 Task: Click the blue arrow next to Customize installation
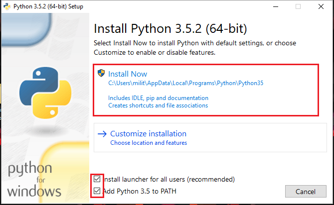[102, 134]
